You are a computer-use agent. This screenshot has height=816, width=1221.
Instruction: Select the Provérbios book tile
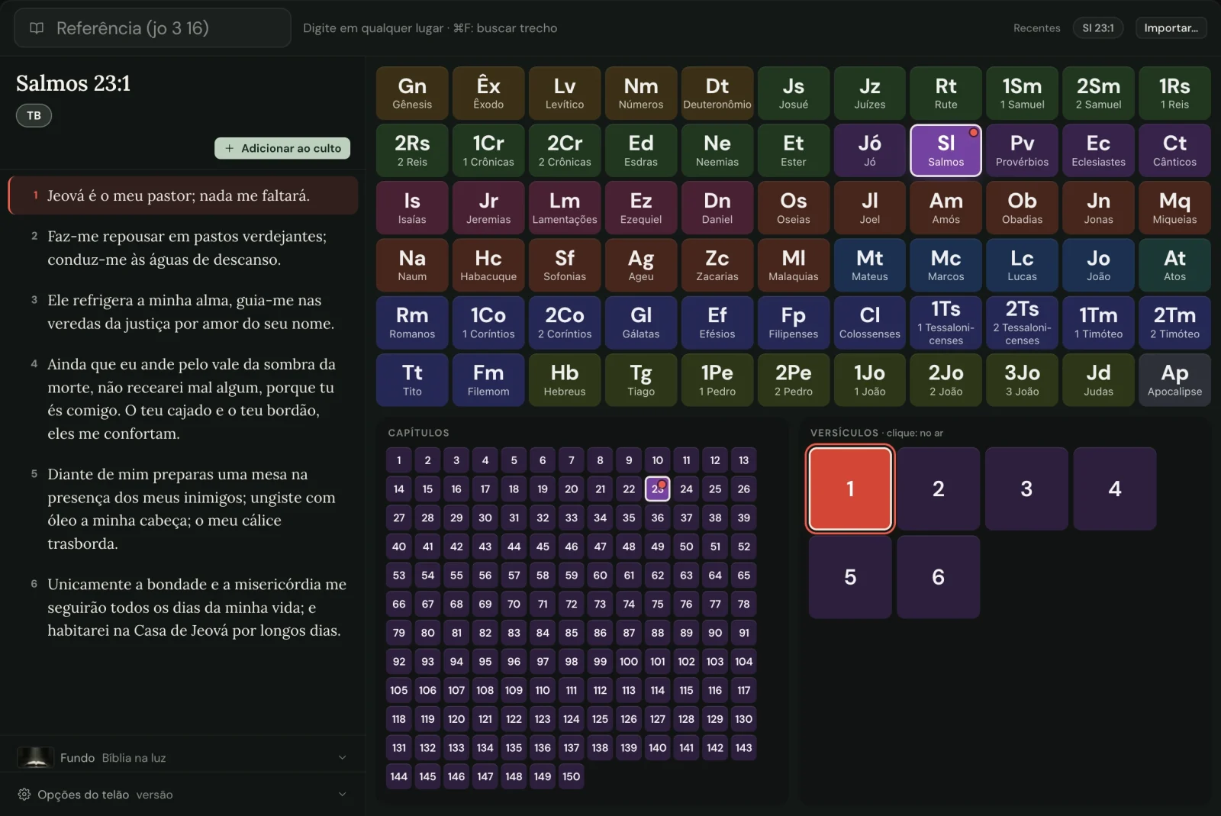pos(1022,150)
